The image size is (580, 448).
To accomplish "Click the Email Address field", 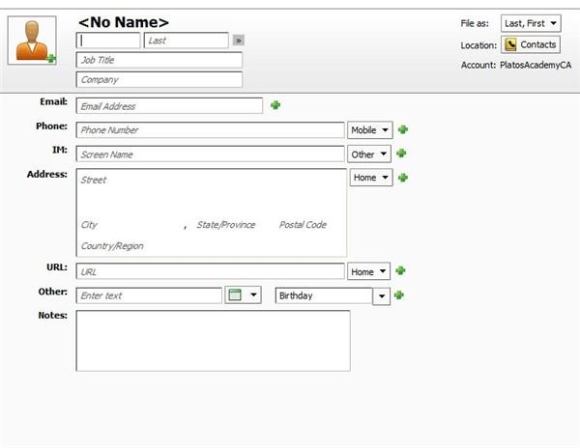I will click(169, 106).
